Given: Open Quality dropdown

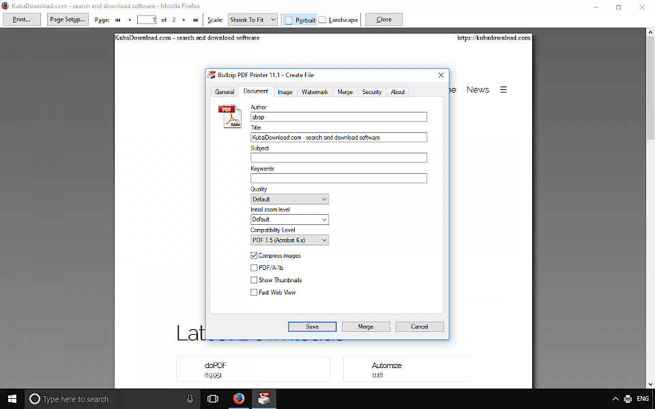Looking at the screenshot, I should coord(289,199).
